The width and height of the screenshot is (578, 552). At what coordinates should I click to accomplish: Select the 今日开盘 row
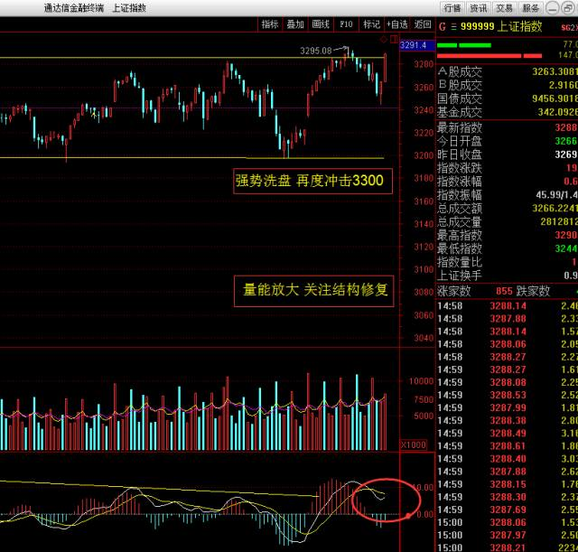tap(508, 141)
